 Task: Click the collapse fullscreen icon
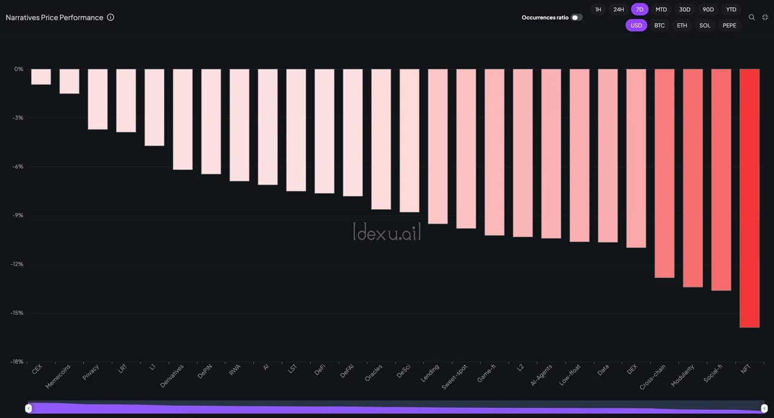click(765, 17)
